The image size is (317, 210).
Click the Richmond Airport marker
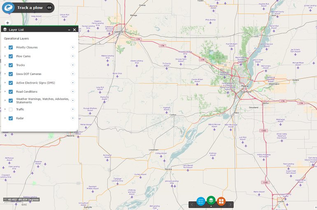coord(107,160)
